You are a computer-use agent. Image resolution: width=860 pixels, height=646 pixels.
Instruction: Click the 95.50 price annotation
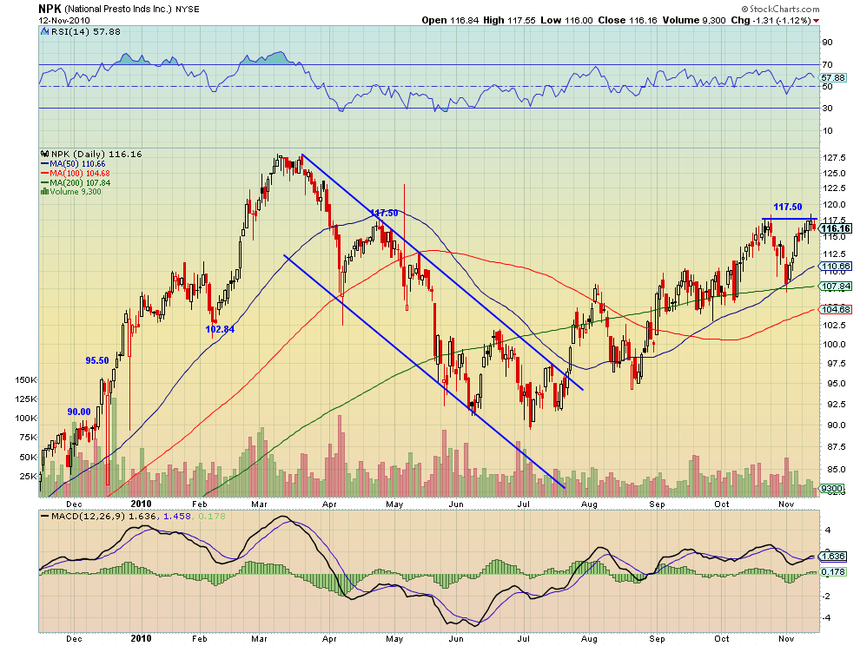[97, 360]
